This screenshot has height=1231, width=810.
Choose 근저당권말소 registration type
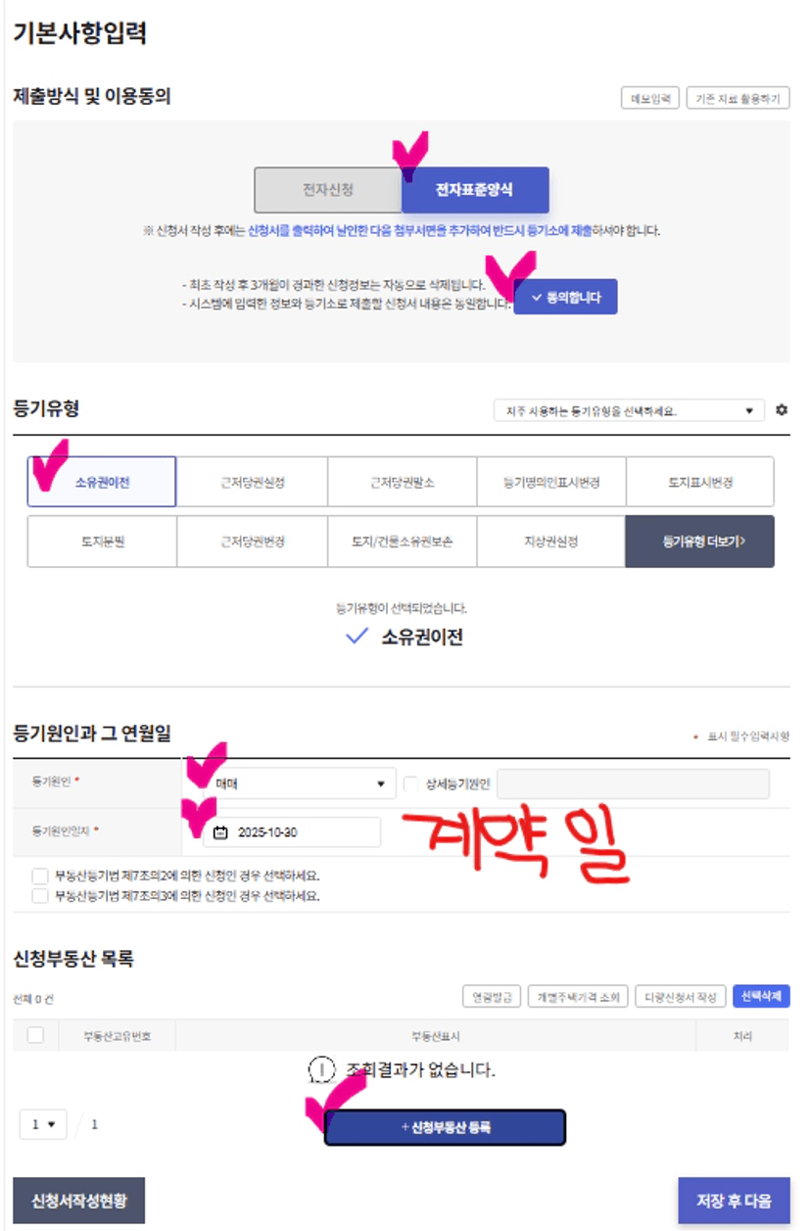point(403,482)
